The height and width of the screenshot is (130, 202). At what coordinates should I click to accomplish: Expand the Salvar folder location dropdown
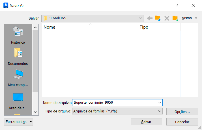click(x=141, y=18)
